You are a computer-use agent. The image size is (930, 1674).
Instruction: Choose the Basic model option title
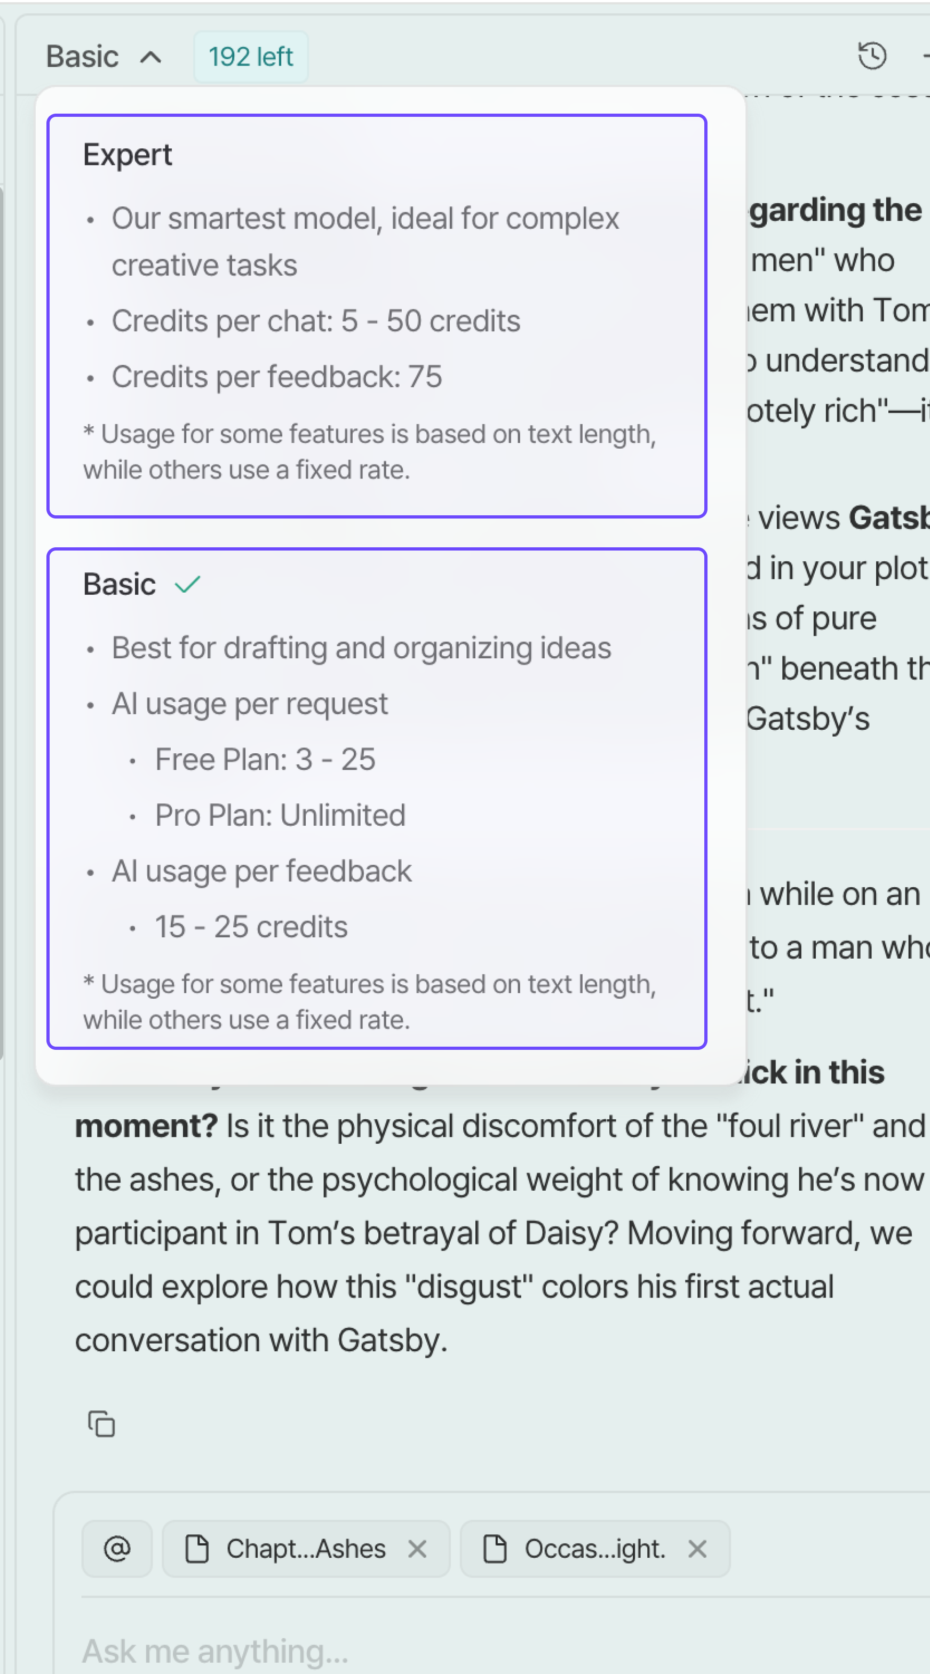pos(120,584)
